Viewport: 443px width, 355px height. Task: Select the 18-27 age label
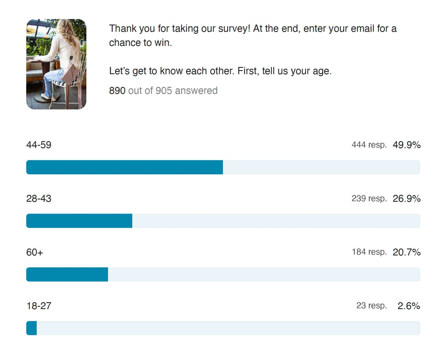[39, 306]
